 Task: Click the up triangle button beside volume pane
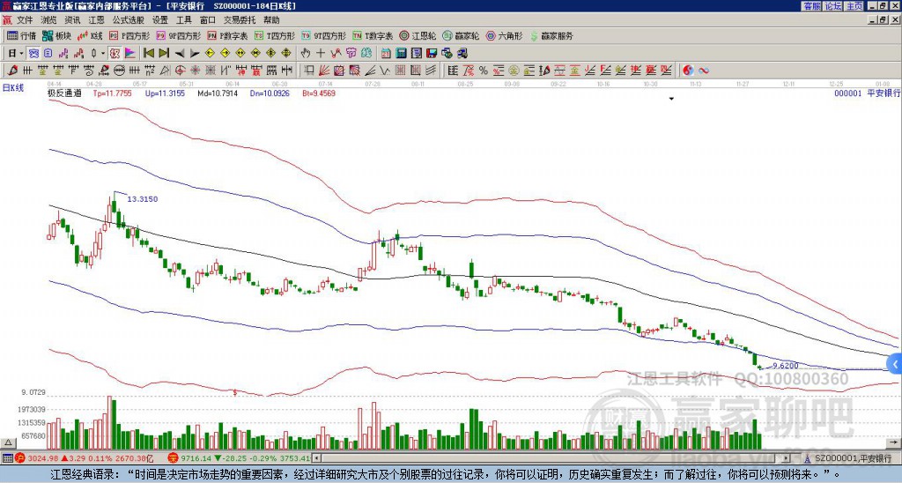coord(8,442)
